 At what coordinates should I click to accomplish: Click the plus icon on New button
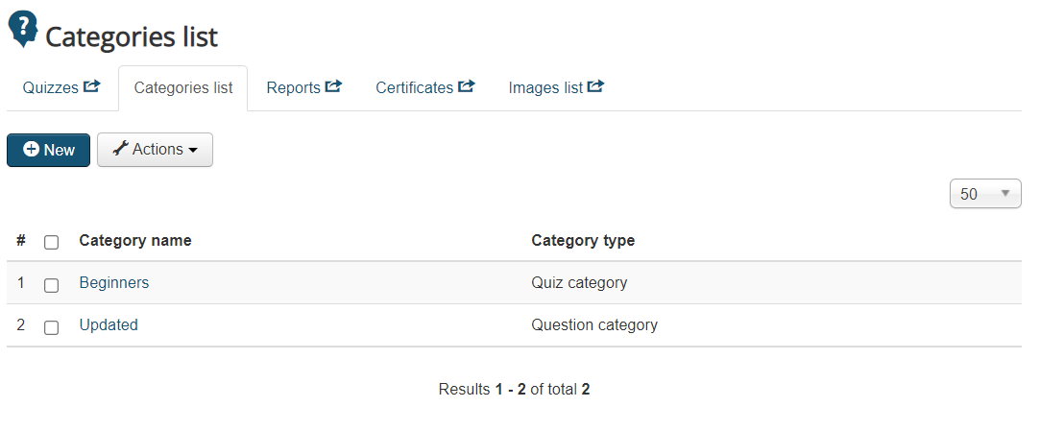click(32, 150)
